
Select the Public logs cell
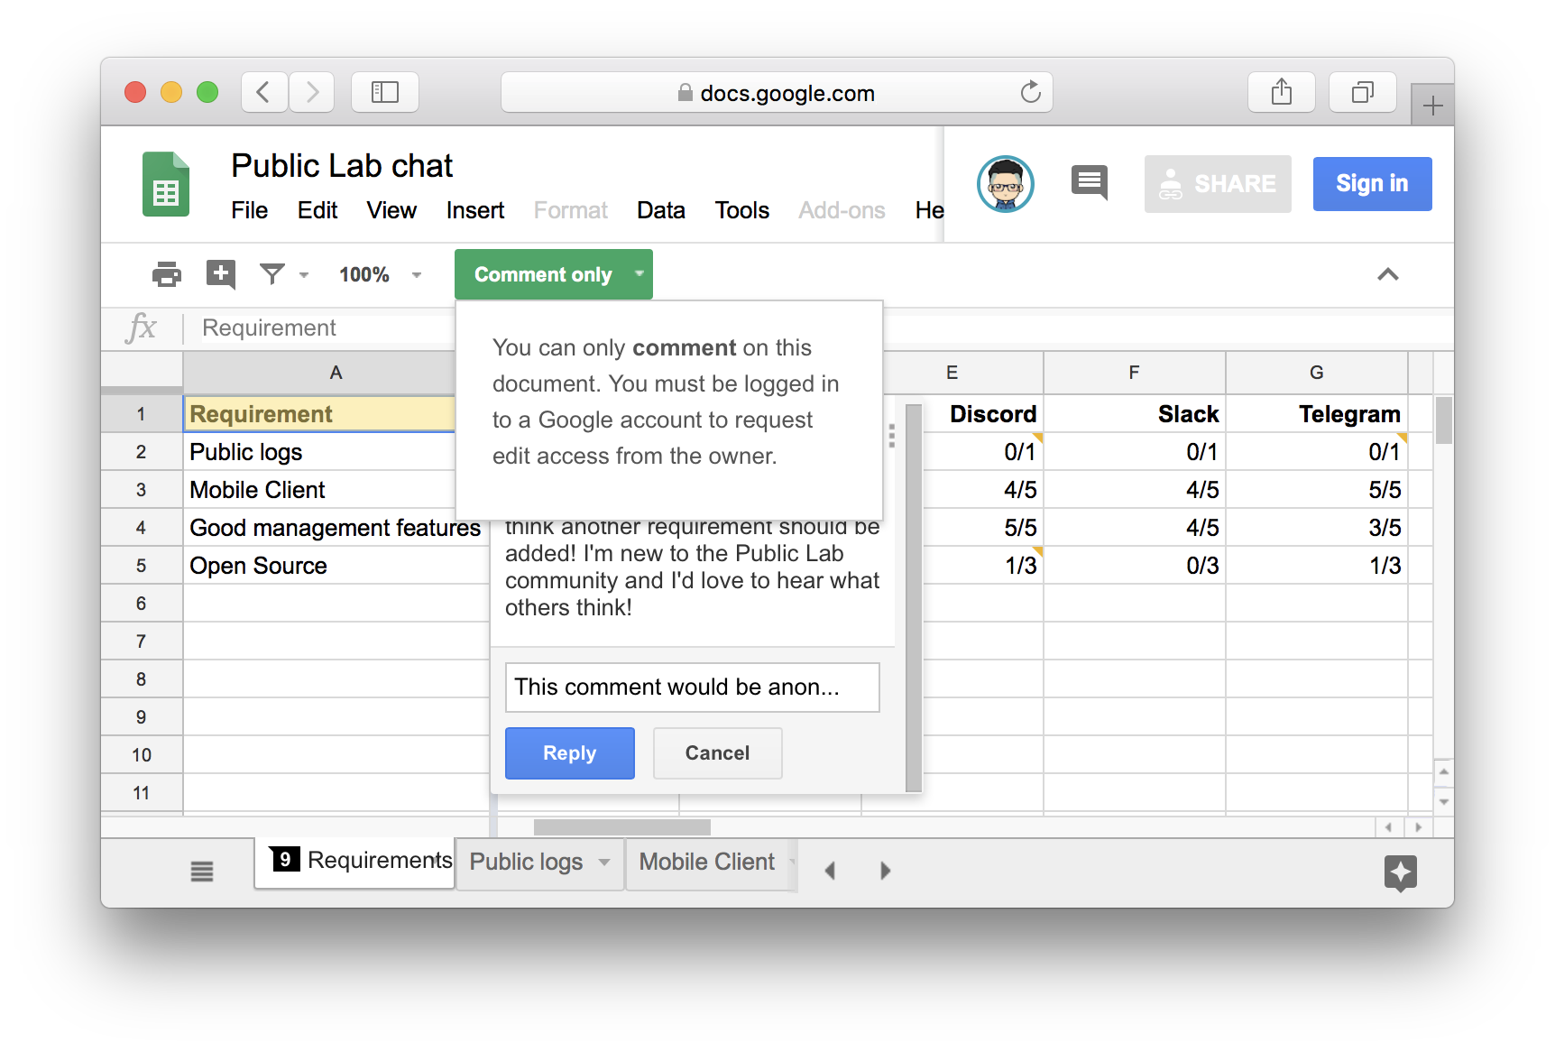pyautogui.click(x=319, y=452)
